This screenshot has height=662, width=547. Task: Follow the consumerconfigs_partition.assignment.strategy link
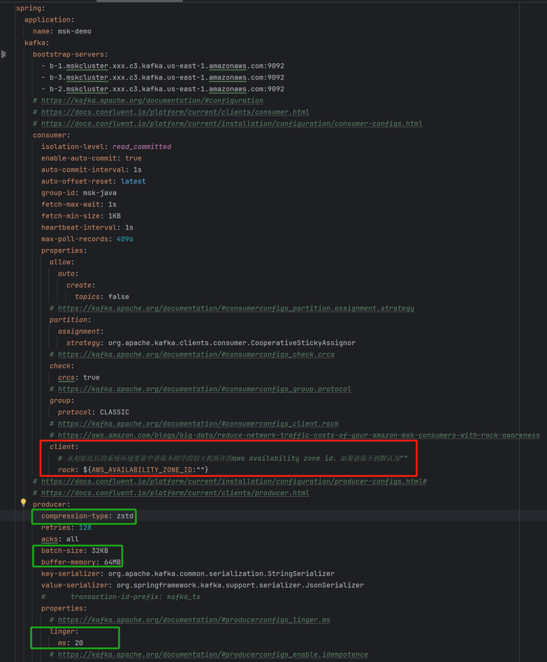pos(236,308)
